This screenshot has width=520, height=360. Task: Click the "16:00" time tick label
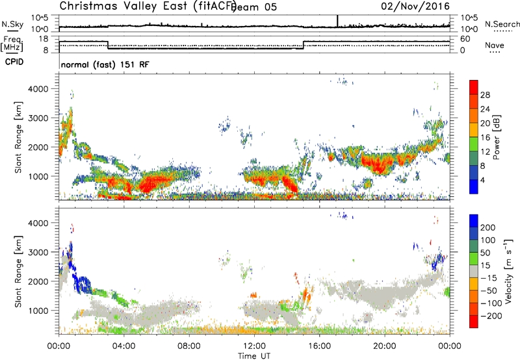tap(319, 346)
